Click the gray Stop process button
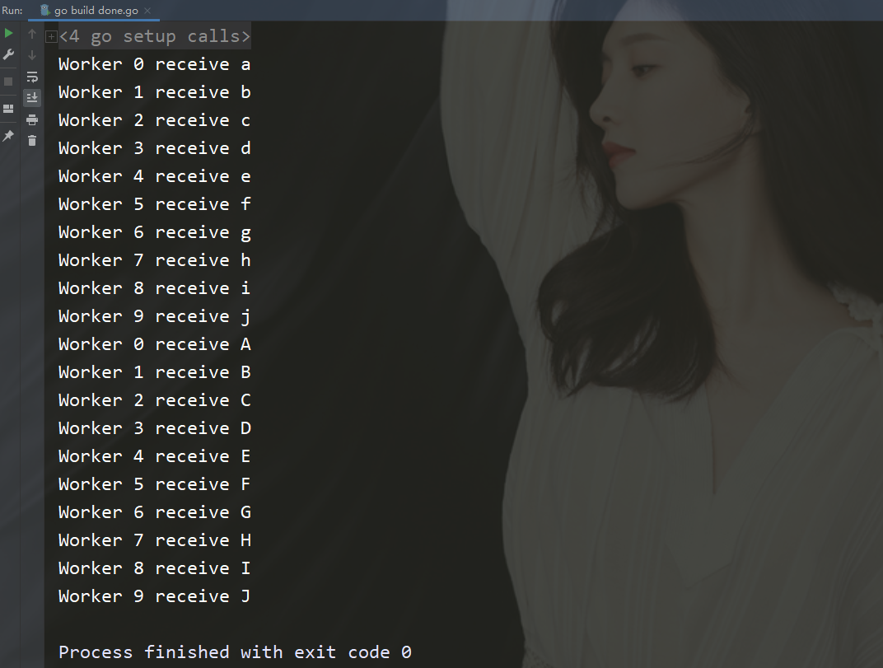The height and width of the screenshot is (668, 883). pyautogui.click(x=8, y=82)
